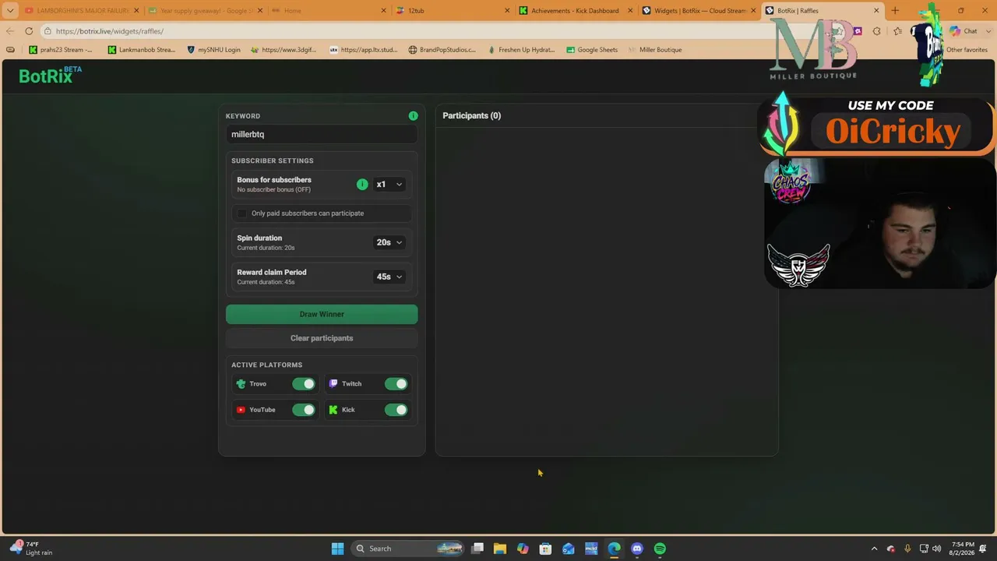Open the mySNHU Login bookmark
Screen dimensions: 997x561
tap(214, 50)
